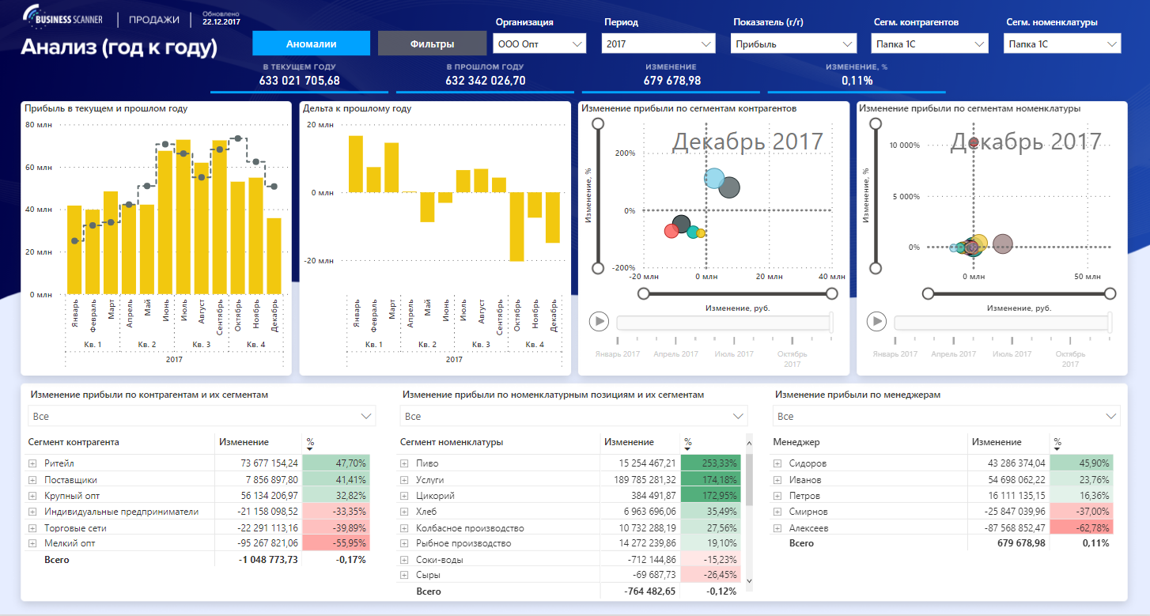Click the nomenclature chart play axis timeline slider

[1002, 322]
